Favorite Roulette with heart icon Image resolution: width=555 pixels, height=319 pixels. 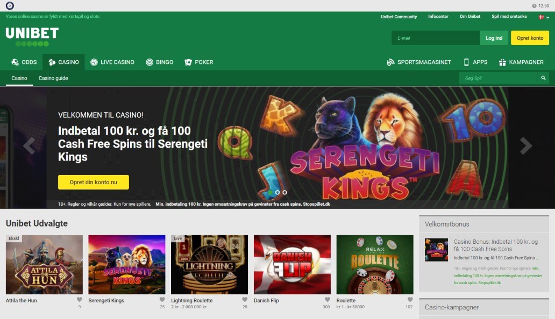coord(410,300)
